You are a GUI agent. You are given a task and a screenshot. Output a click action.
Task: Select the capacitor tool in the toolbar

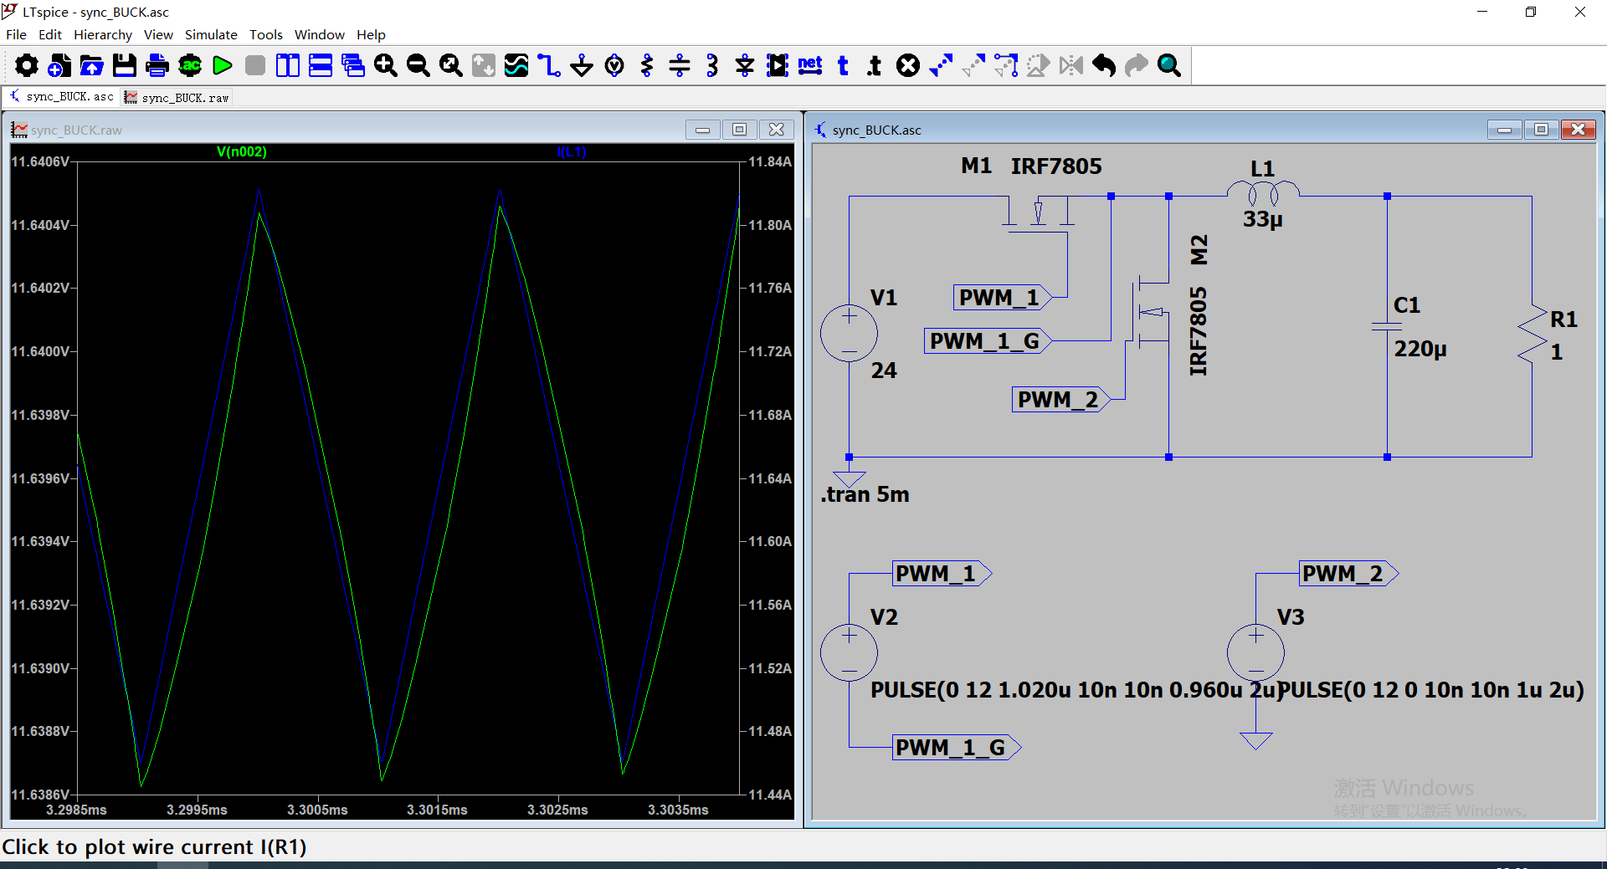click(680, 65)
